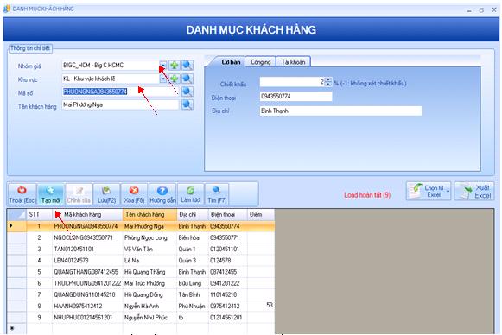Switch to the Cơ bản tab
Viewport: 502px width, 335px height.
pyautogui.click(x=231, y=62)
